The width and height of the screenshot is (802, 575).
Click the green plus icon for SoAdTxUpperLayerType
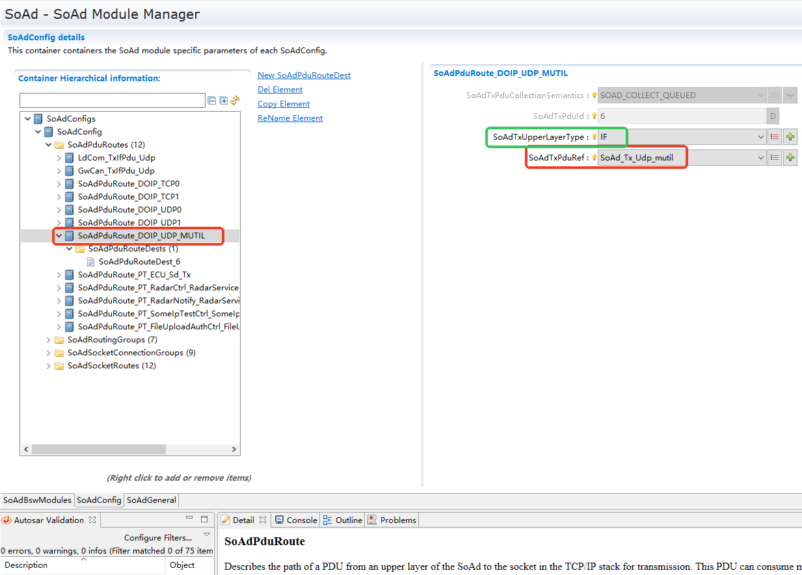790,137
